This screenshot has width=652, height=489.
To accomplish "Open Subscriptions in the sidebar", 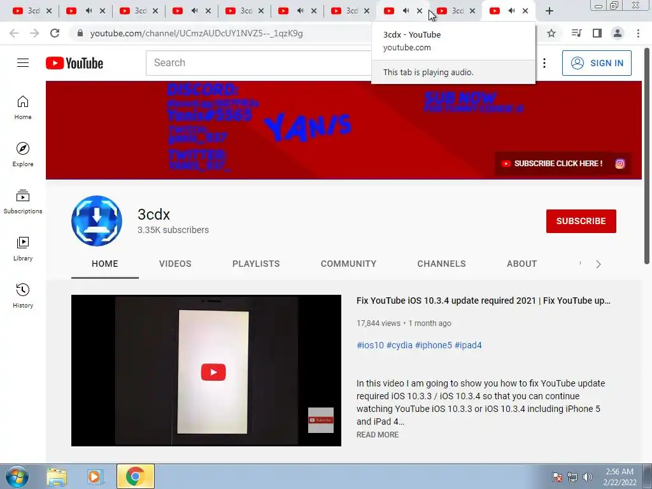I will (x=23, y=202).
